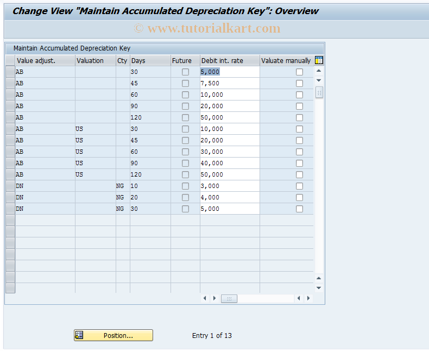Select the Debit int. rate field showing 7,500
The height and width of the screenshot is (351, 429).
(x=230, y=83)
